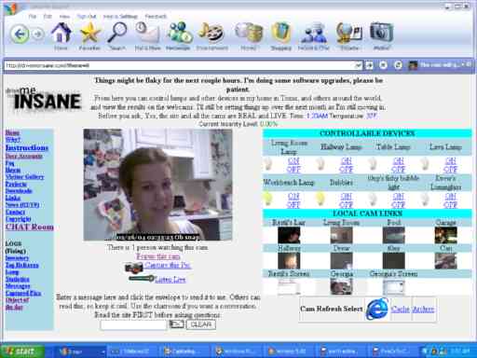Expand taskbar group arrow beside first item

click(x=102, y=351)
